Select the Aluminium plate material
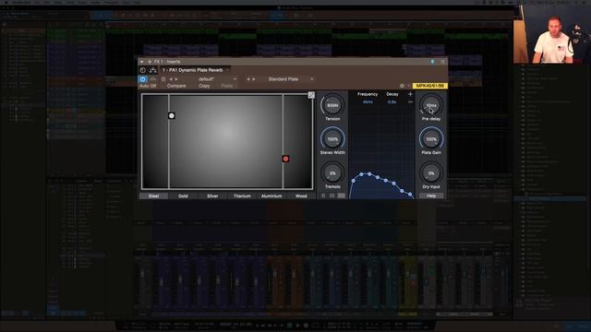 click(271, 196)
